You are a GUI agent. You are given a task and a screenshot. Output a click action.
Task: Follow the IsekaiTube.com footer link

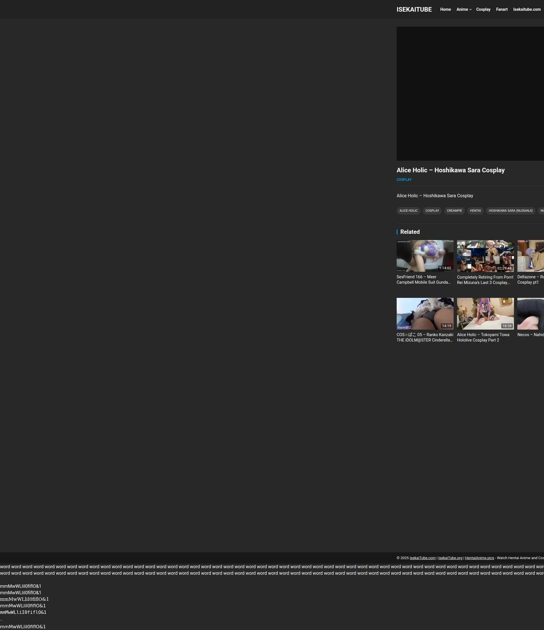422,558
